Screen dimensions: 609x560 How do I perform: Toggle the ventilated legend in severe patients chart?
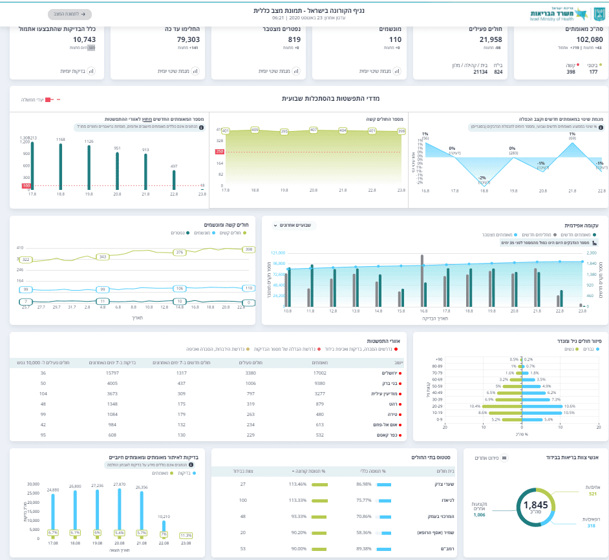[204, 233]
